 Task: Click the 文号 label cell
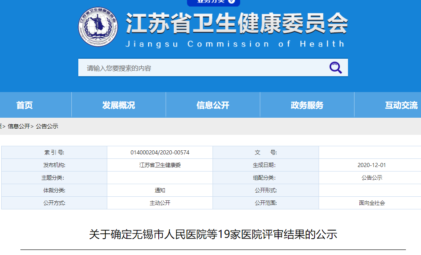tap(266, 153)
